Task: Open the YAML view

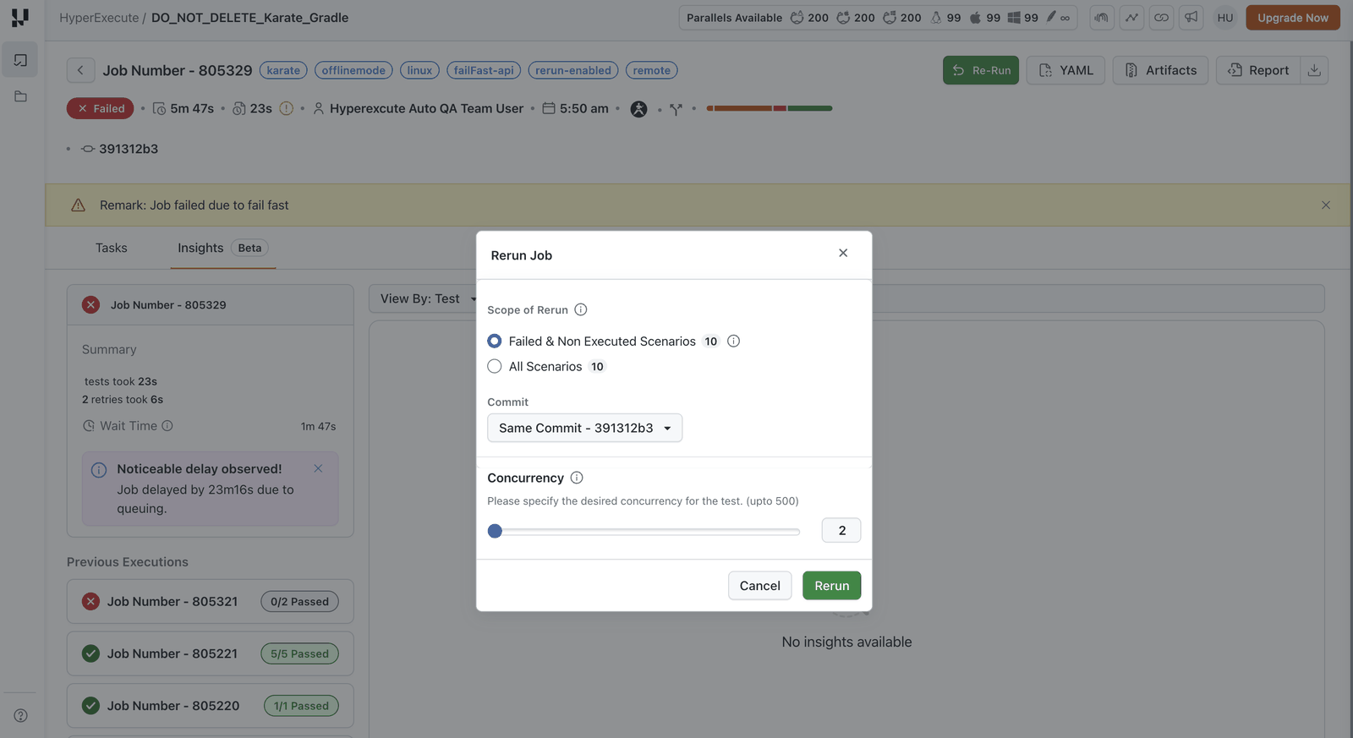Action: point(1066,70)
